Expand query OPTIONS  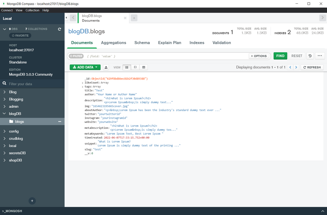pyautogui.click(x=259, y=56)
